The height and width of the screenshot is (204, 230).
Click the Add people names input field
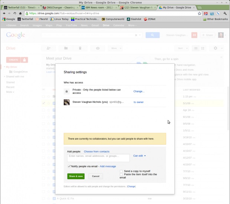click(x=98, y=158)
